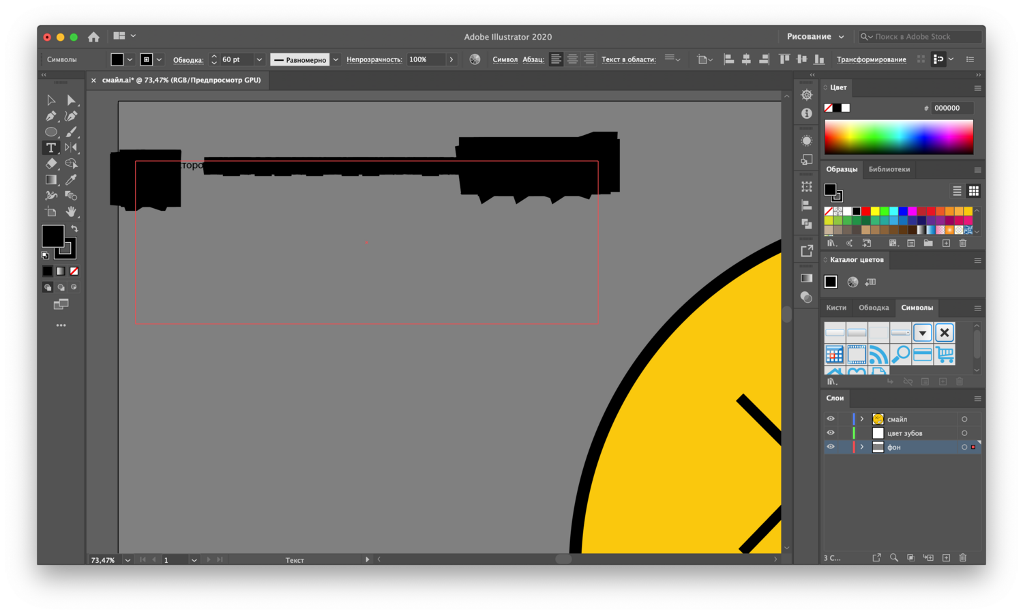Select the Символы panel tab

917,308
